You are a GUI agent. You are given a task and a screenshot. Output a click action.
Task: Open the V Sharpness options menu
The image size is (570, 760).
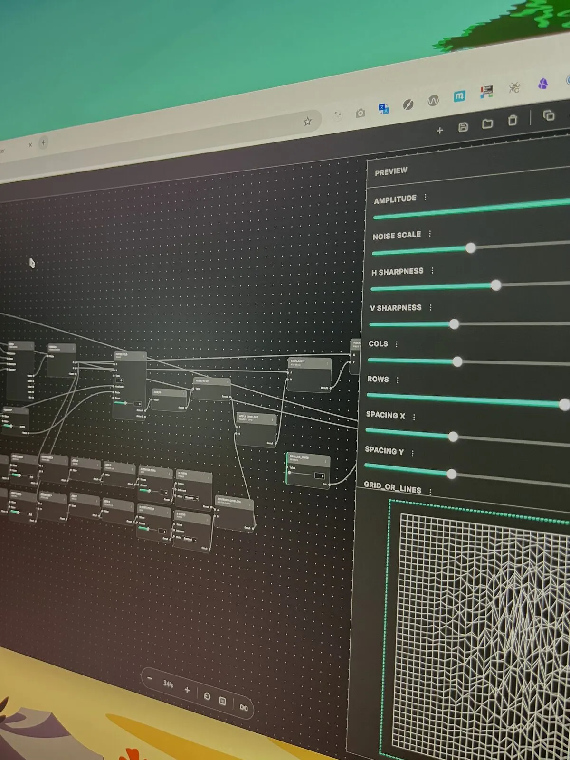tap(431, 308)
